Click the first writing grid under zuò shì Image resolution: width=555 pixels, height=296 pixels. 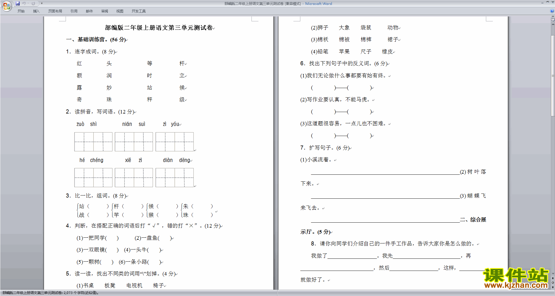click(x=93, y=142)
